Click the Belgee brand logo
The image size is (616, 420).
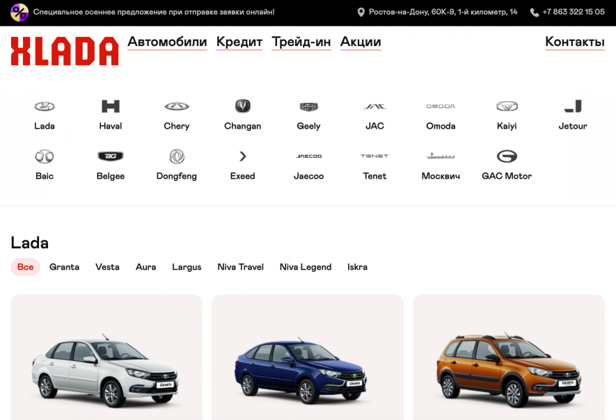click(x=110, y=156)
